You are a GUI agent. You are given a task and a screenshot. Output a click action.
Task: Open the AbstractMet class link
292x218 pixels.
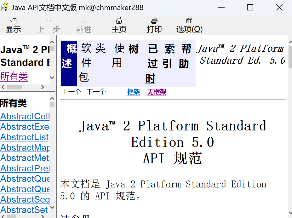coord(25,158)
